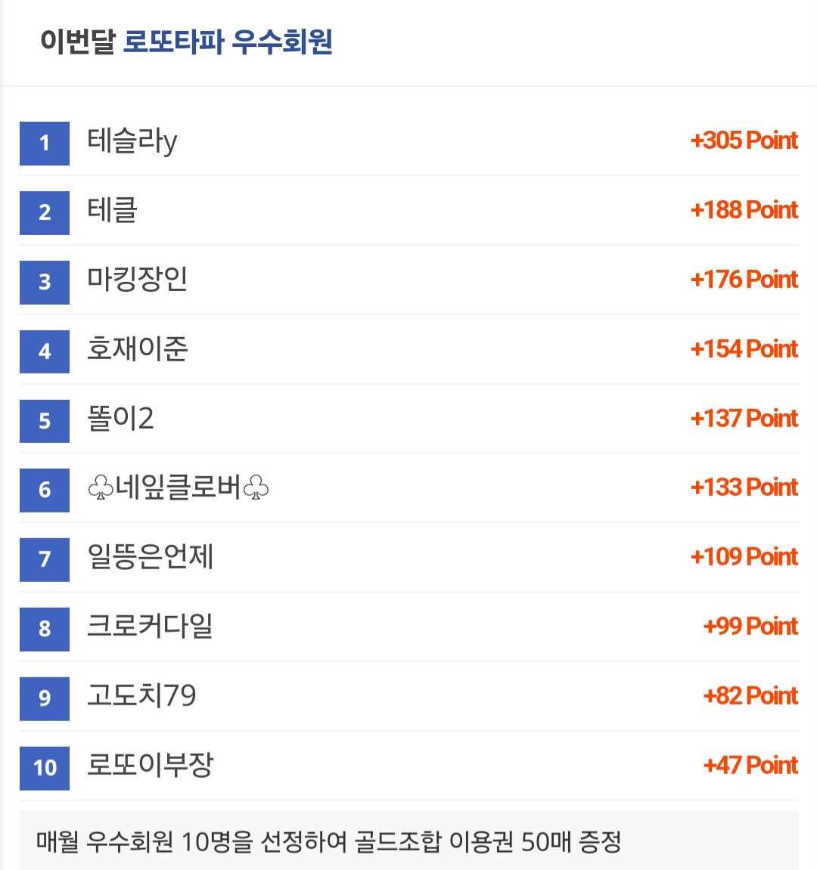
Task: Click the rank 3 blue badge
Action: point(45,282)
